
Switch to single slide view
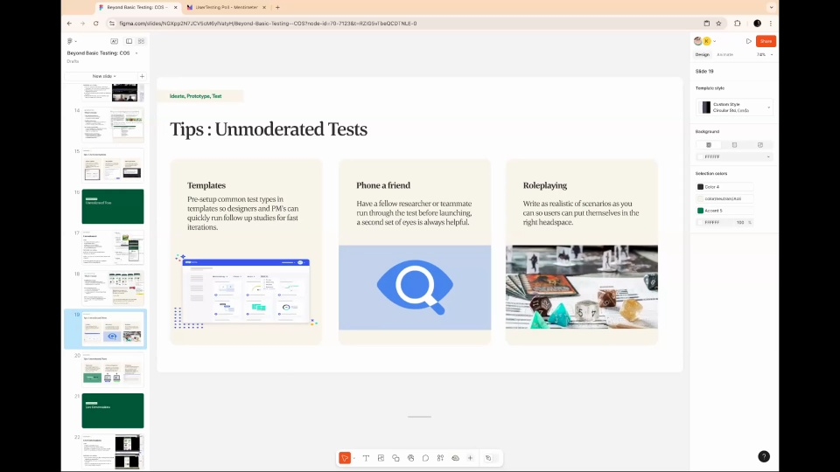point(129,41)
